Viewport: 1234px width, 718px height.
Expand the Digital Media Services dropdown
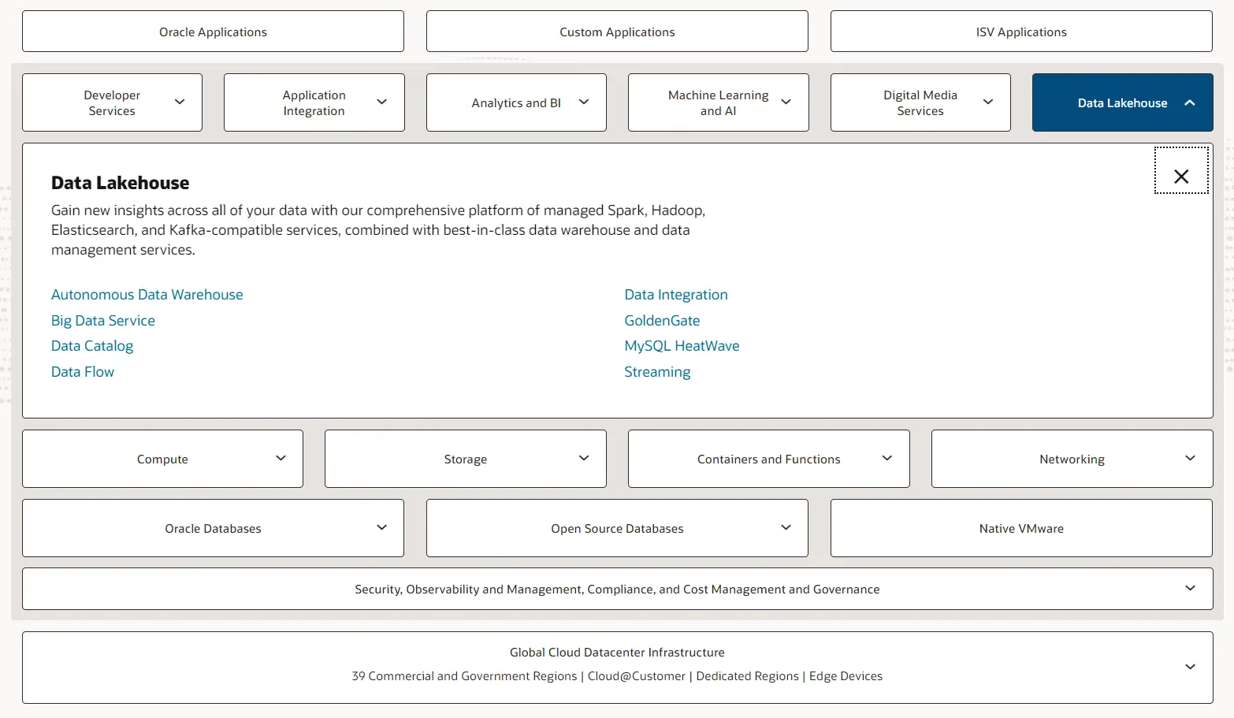click(920, 102)
